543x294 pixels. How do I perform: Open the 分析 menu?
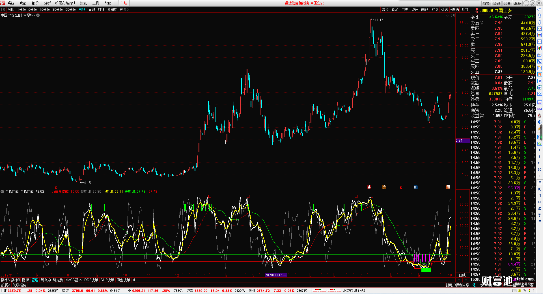pyautogui.click(x=48, y=3)
